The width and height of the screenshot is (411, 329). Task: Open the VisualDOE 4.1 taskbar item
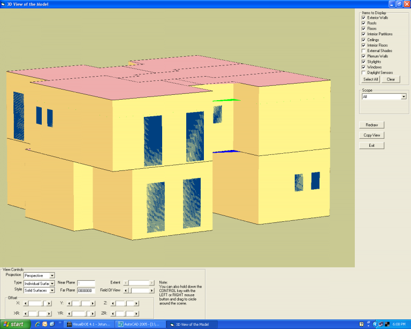(x=88, y=324)
